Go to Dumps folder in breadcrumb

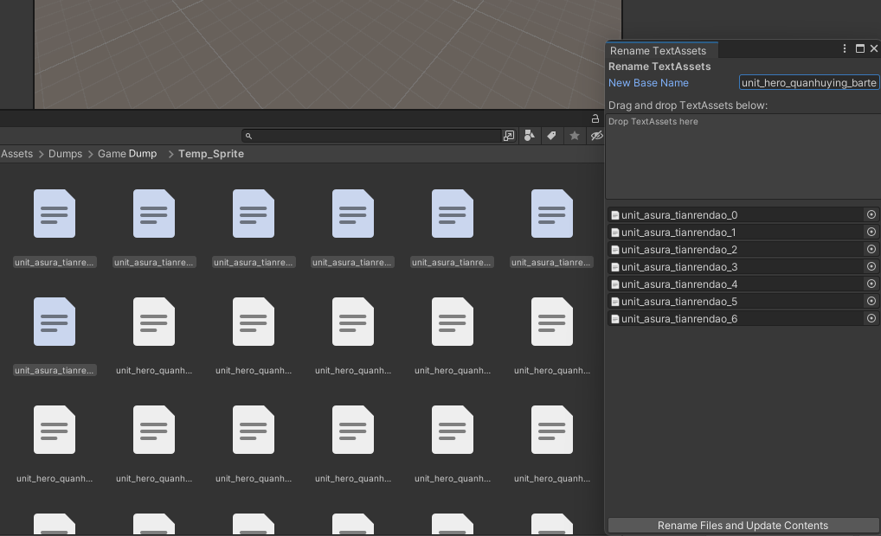point(65,154)
